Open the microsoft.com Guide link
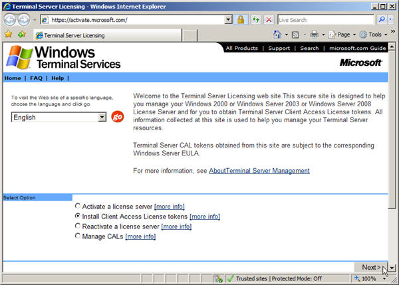 click(358, 48)
